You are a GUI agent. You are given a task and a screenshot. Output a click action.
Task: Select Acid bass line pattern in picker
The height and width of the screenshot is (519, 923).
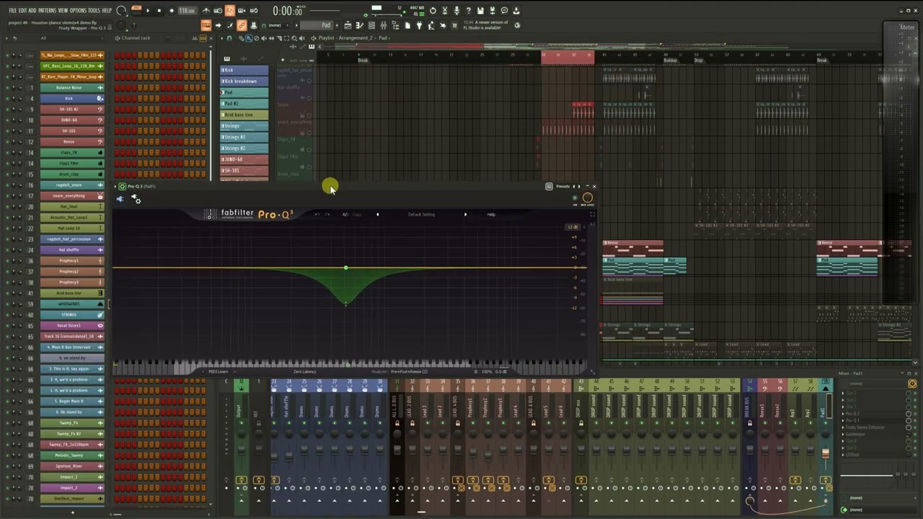pos(244,115)
